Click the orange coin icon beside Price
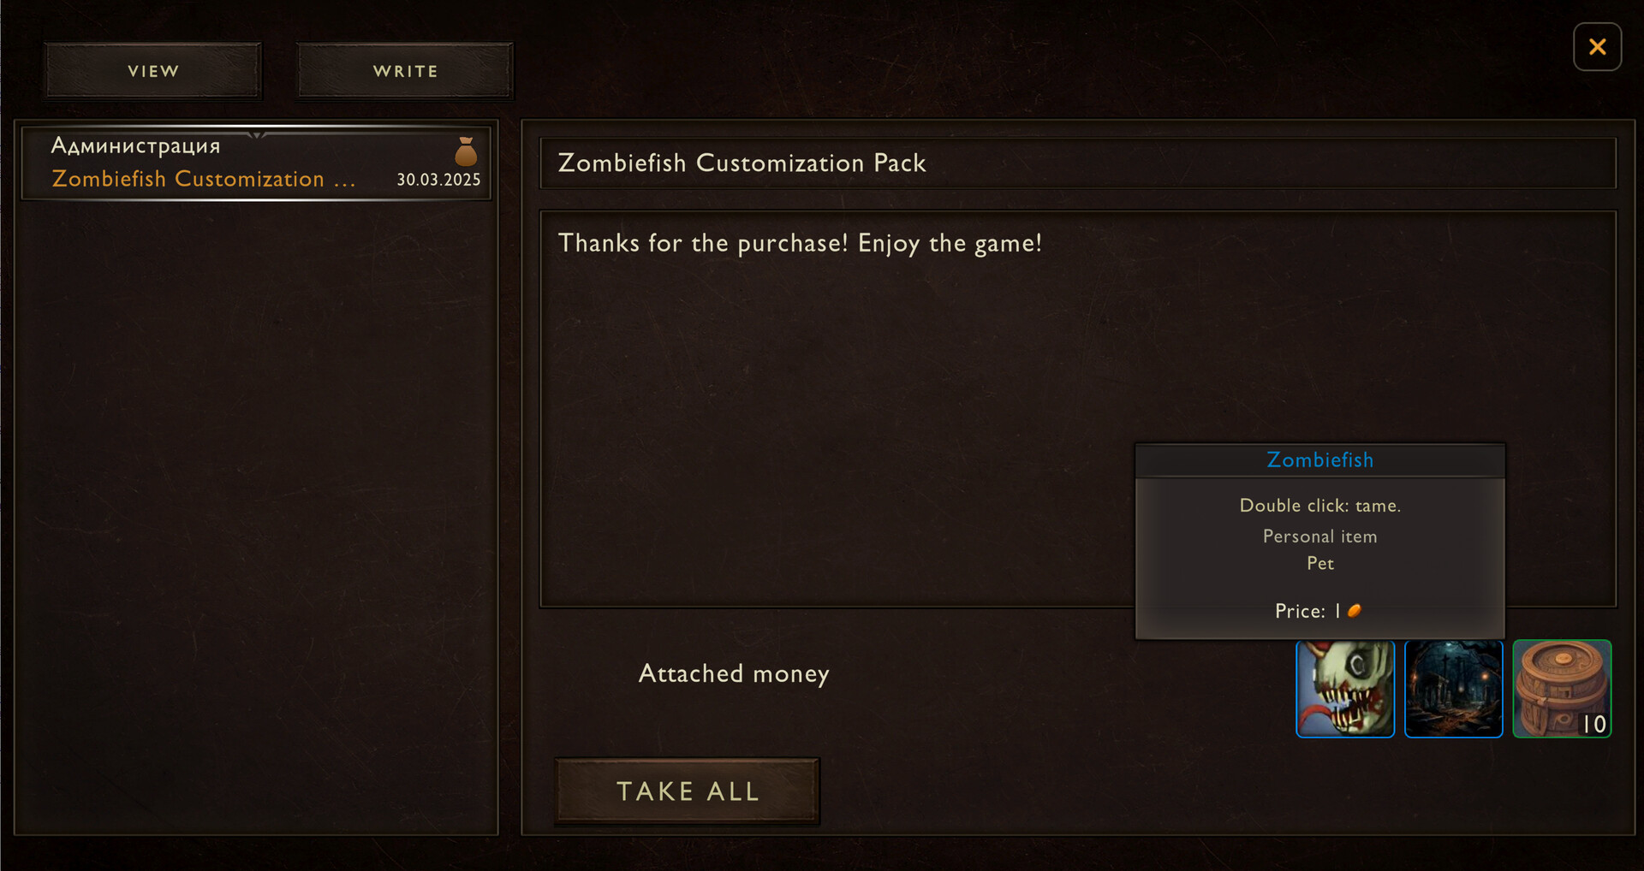1644x871 pixels. pyautogui.click(x=1355, y=611)
